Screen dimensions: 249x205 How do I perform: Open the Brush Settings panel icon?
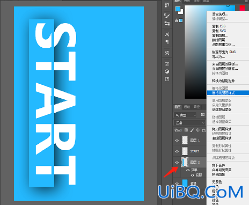click(x=167, y=16)
